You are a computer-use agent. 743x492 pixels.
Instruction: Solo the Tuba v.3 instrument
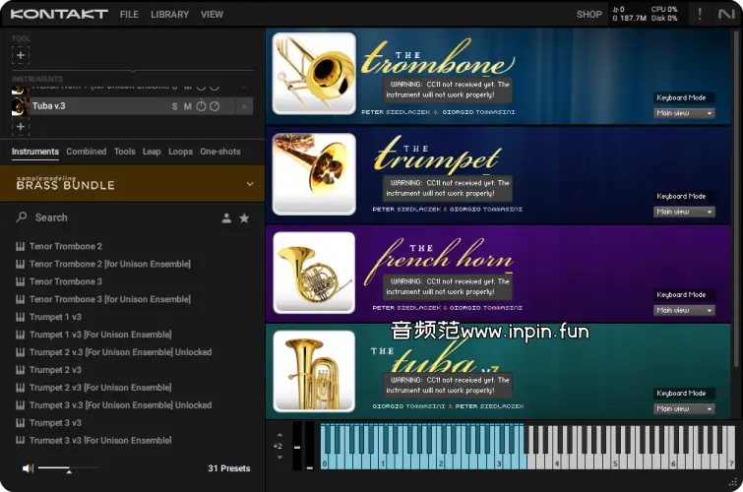pos(175,106)
